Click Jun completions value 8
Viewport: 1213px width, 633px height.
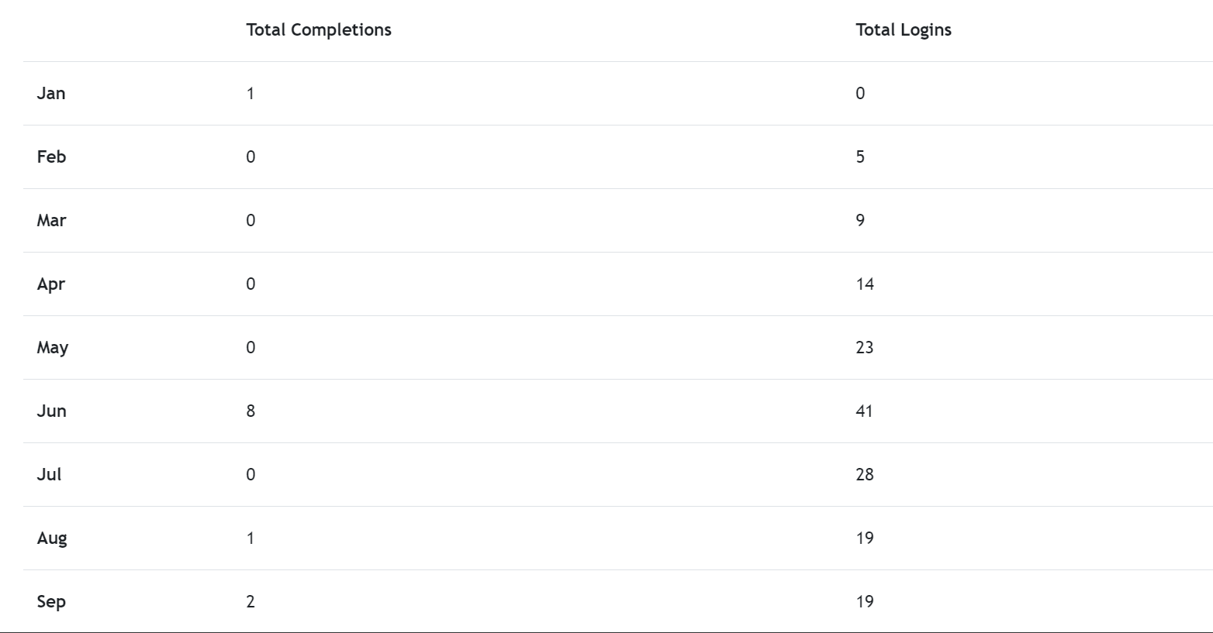click(251, 411)
